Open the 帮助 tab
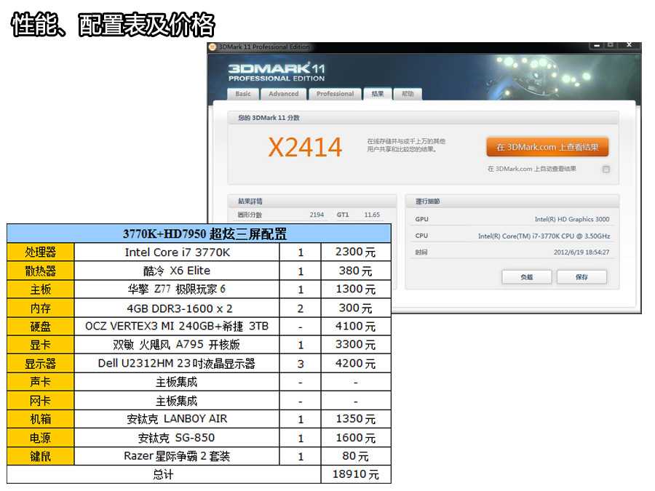Image resolution: width=655 pixels, height=491 pixels. tap(408, 94)
